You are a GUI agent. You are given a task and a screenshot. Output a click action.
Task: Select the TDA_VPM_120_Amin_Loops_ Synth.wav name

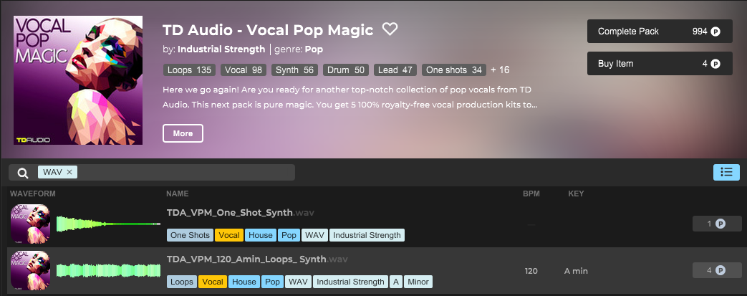(x=257, y=259)
